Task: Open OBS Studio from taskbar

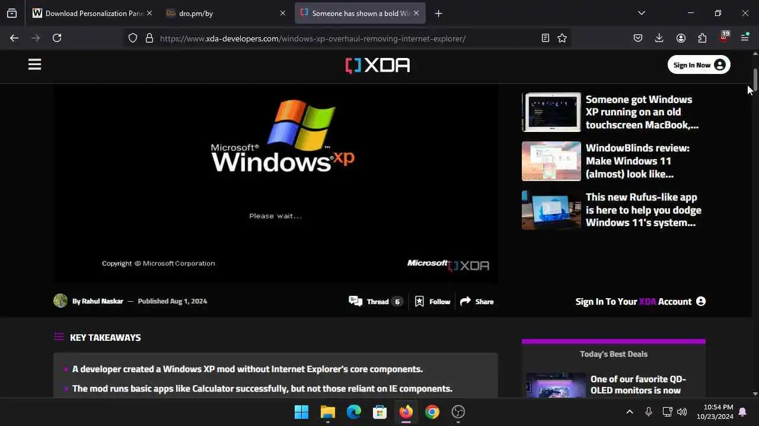Action: pos(458,412)
